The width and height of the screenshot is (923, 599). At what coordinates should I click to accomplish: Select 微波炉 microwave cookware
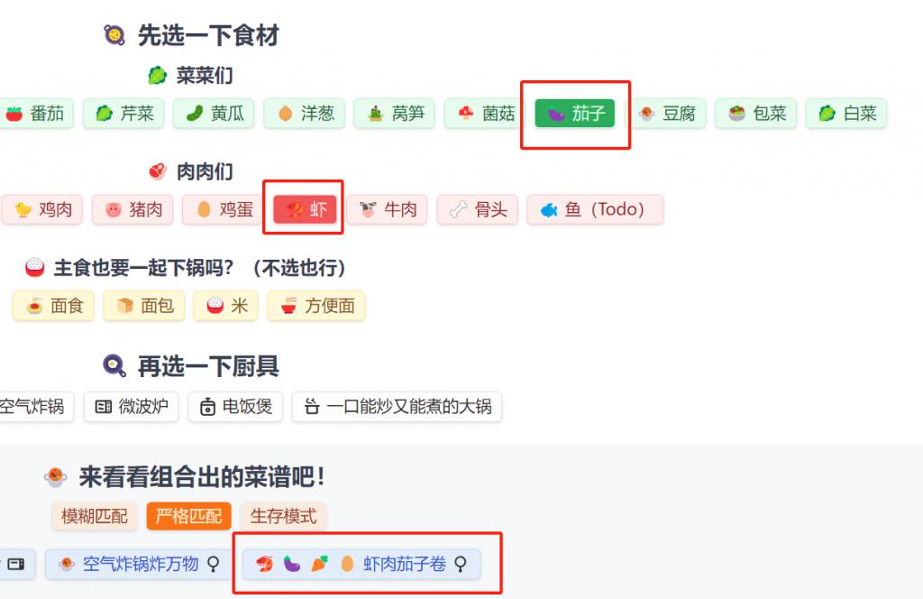coord(131,407)
